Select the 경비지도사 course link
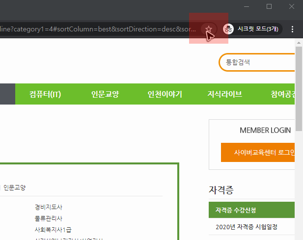This screenshot has height=240, width=303. [x=49, y=207]
